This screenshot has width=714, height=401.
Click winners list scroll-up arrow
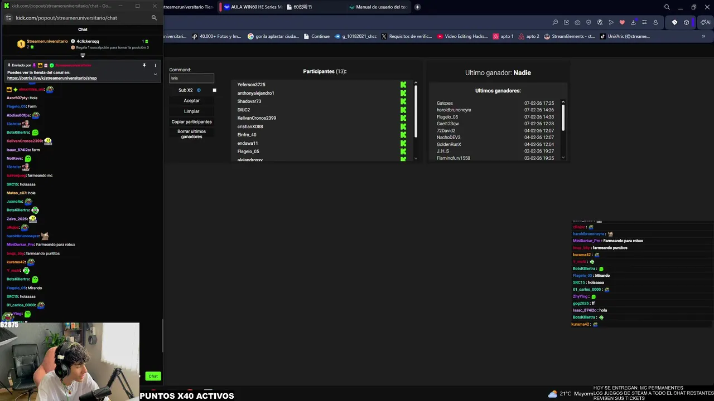pos(563,102)
